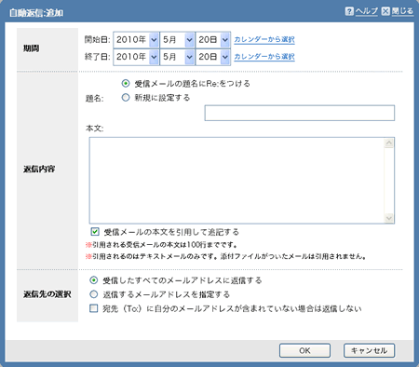Enable the 宛先 (To:) 返信しない checkbox

click(93, 308)
